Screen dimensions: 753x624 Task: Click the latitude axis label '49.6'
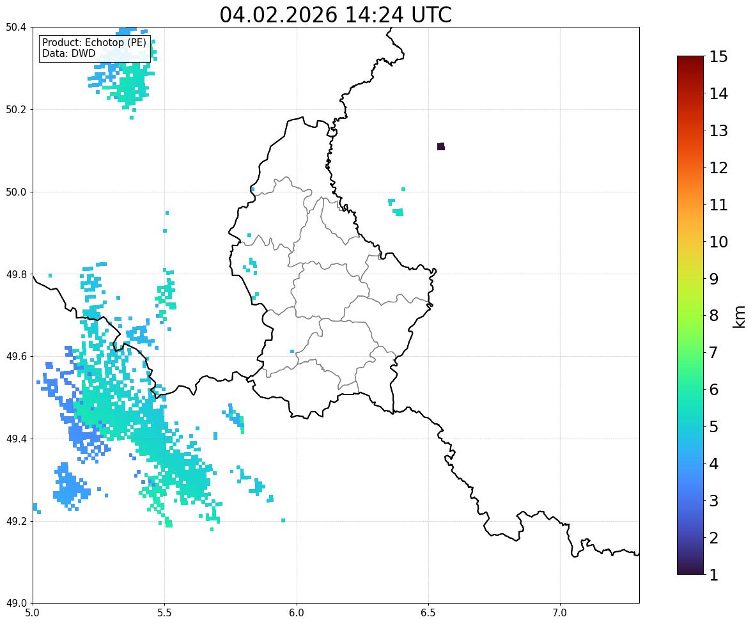pos(16,356)
